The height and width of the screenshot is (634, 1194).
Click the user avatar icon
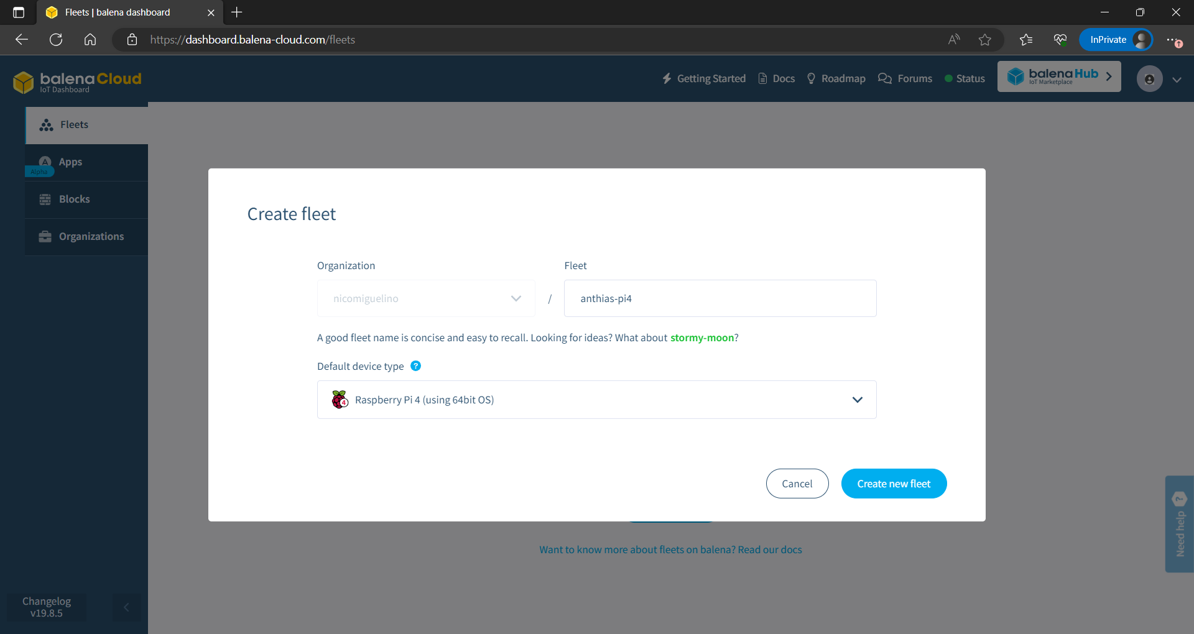[x=1149, y=79]
